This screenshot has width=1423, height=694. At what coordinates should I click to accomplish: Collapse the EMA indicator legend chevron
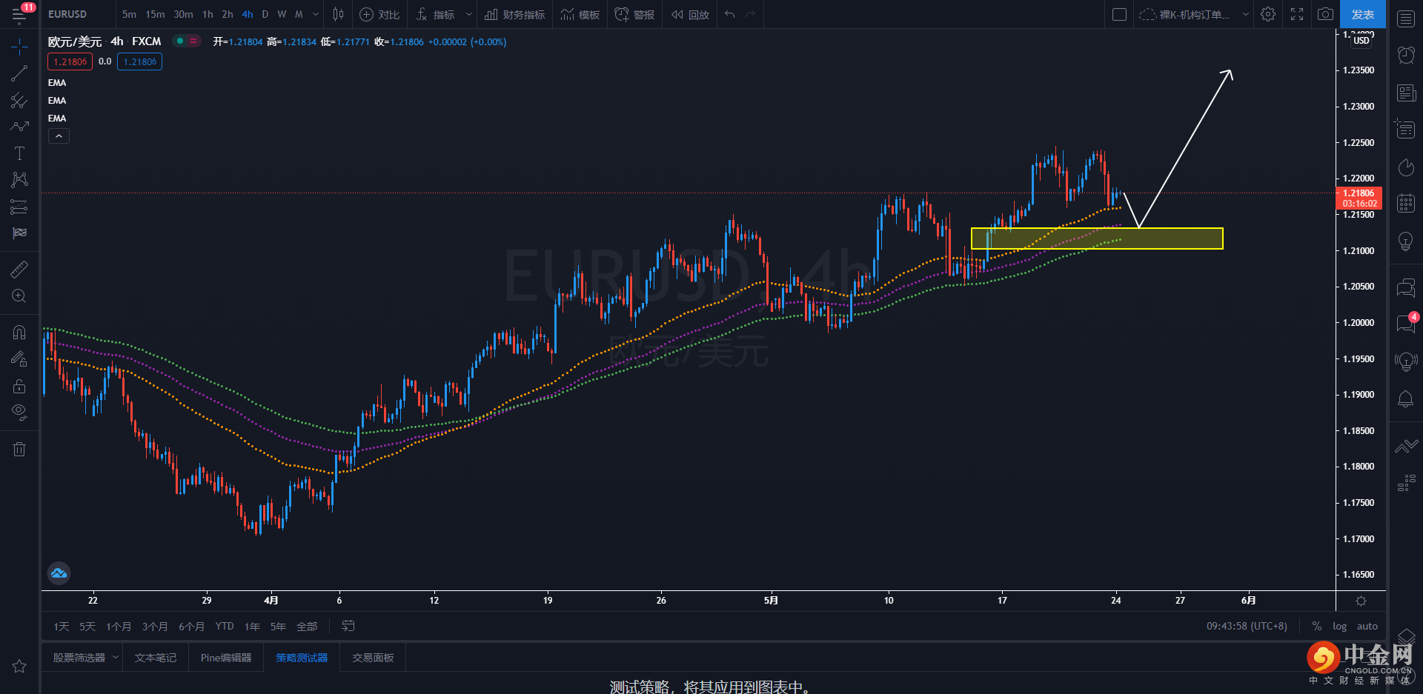(x=59, y=136)
